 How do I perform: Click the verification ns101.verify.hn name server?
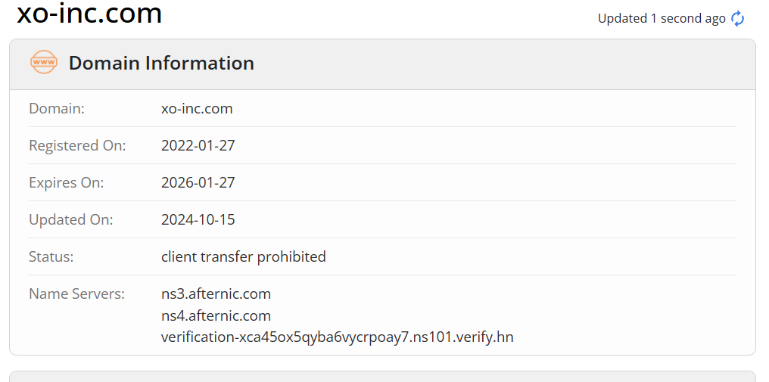[338, 337]
